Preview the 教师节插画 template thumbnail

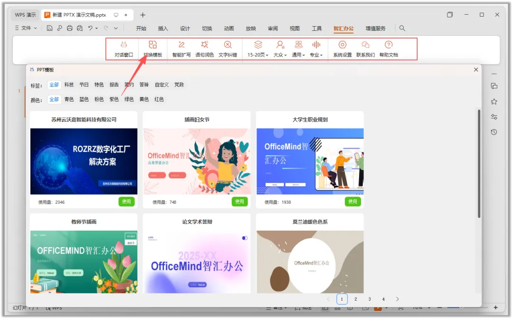coord(84,262)
